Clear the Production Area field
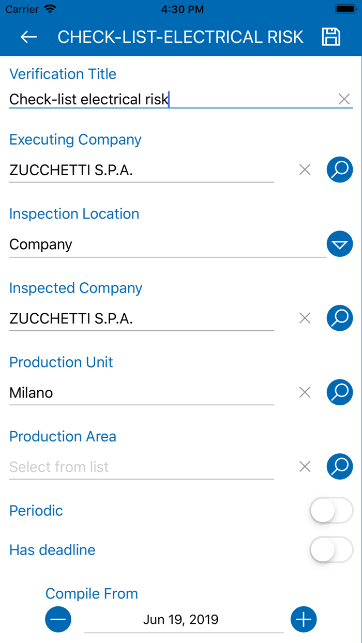Image resolution: width=362 pixels, height=643 pixels. (x=305, y=466)
